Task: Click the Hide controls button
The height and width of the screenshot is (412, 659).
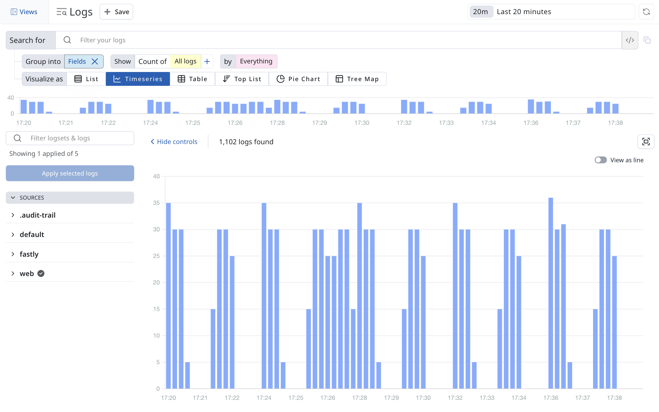Action: 174,141
